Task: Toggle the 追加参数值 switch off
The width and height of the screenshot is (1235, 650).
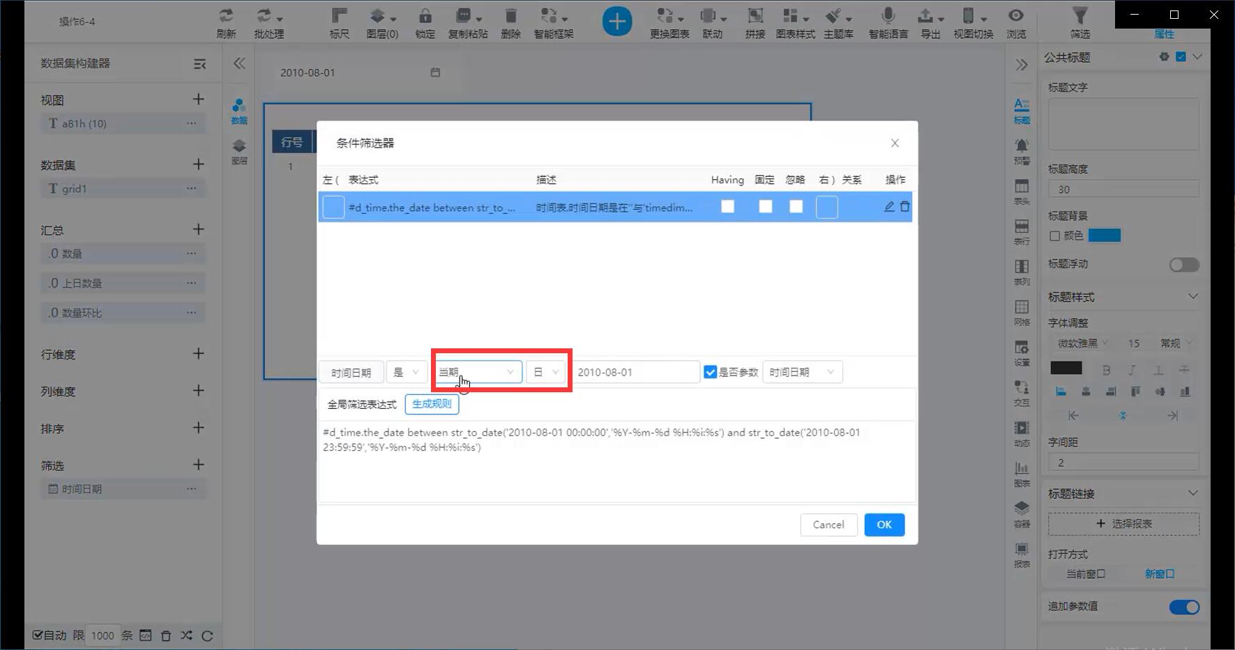Action: (x=1184, y=607)
